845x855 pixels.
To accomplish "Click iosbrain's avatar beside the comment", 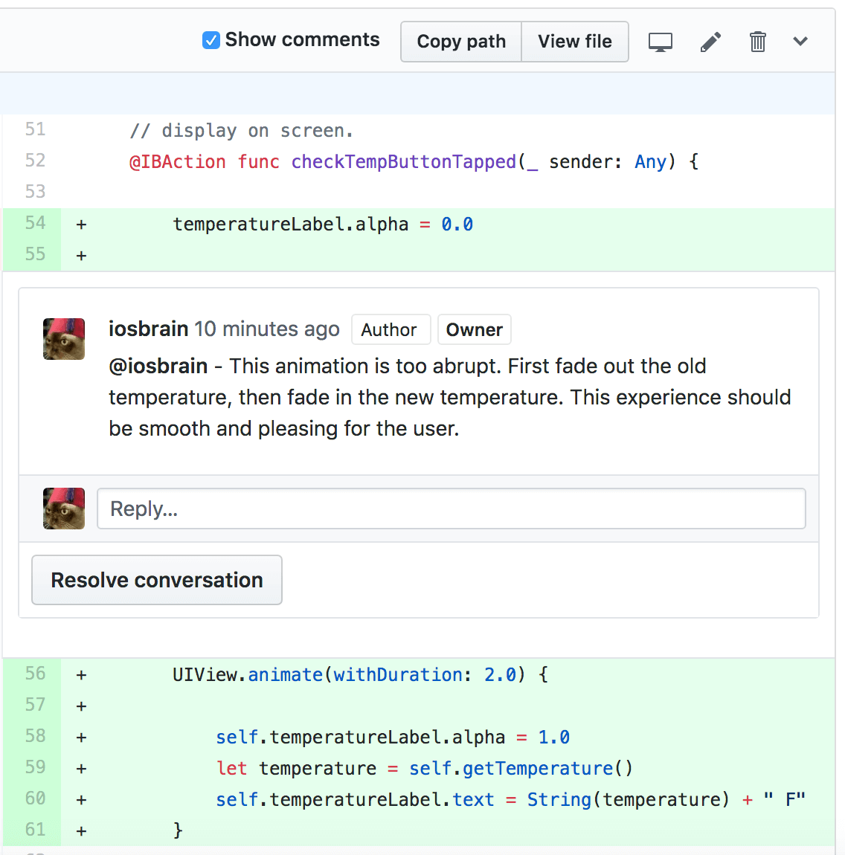I will click(64, 339).
